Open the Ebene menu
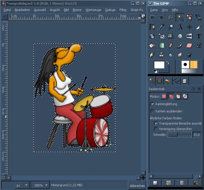This screenshot has height=190, width=204. pyautogui.click(x=77, y=10)
